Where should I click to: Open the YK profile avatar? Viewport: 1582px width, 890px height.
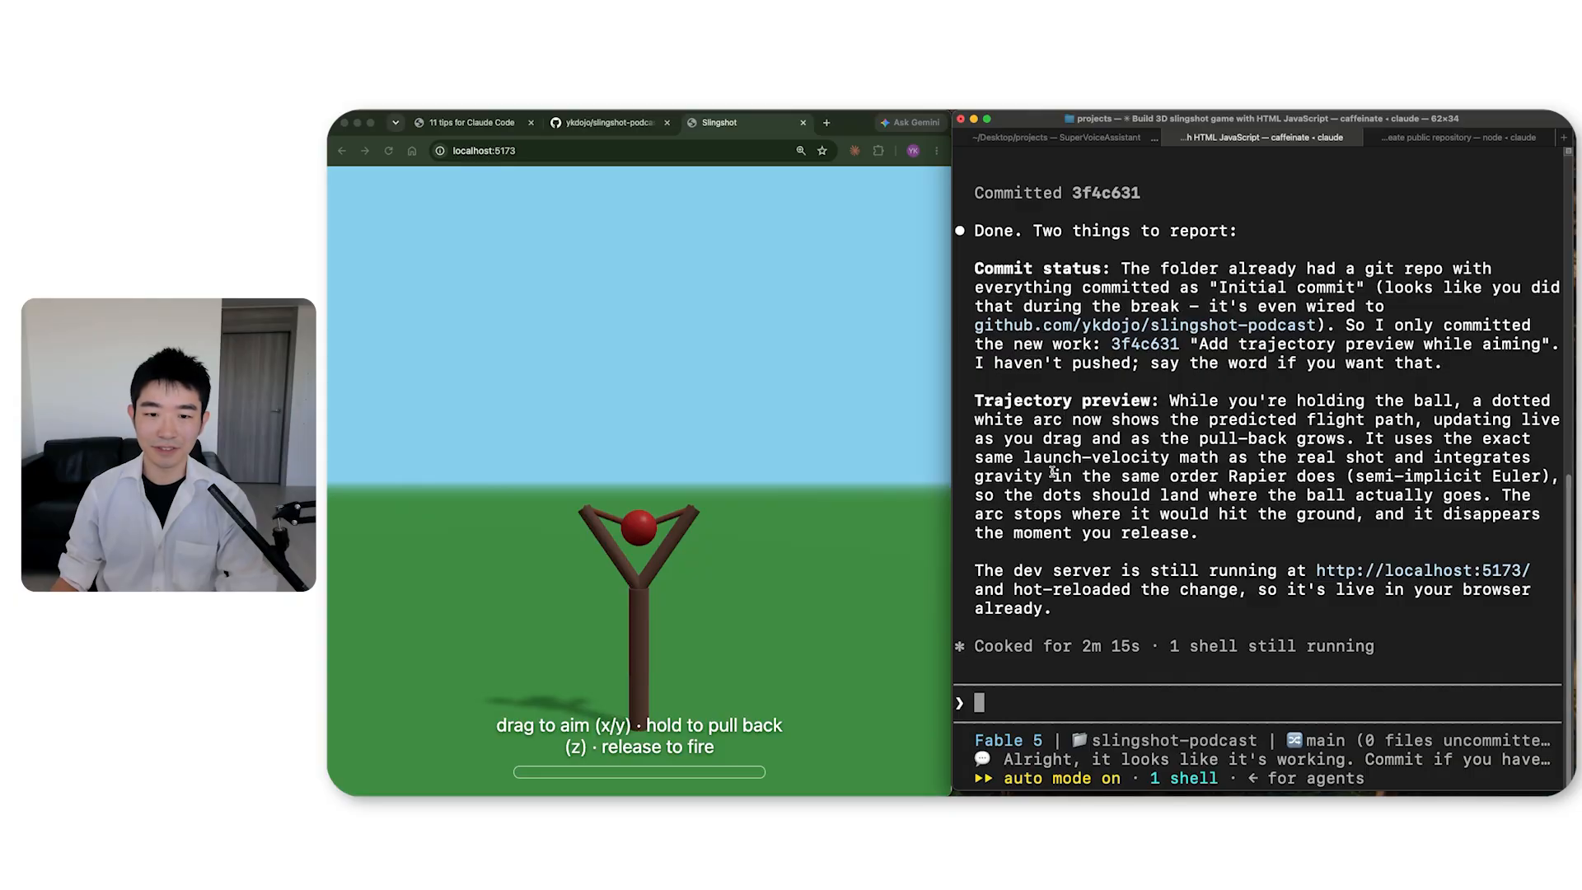click(x=913, y=151)
